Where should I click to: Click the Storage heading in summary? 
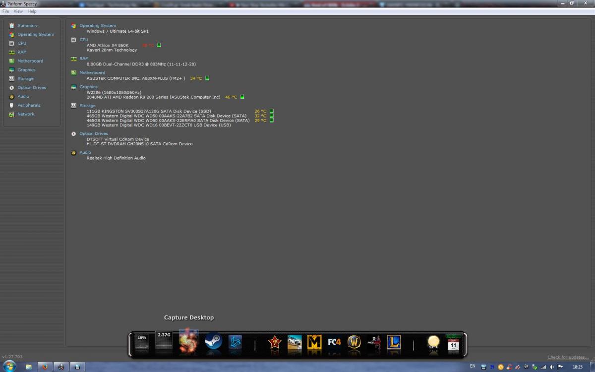pos(87,106)
